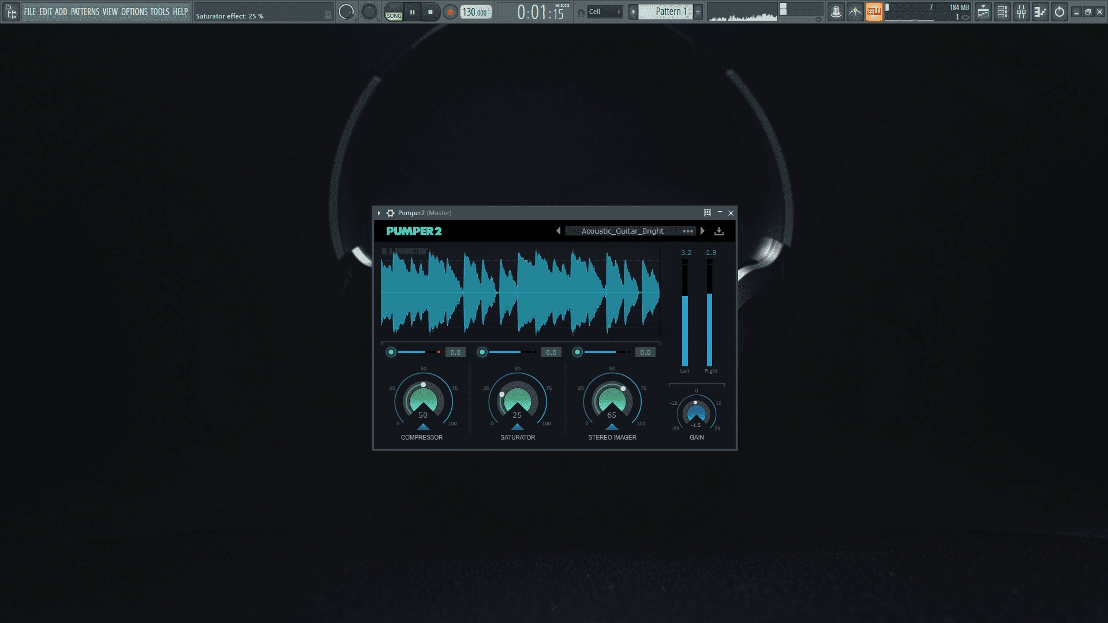
Task: Open the Mixer view icon
Action: [x=1021, y=12]
